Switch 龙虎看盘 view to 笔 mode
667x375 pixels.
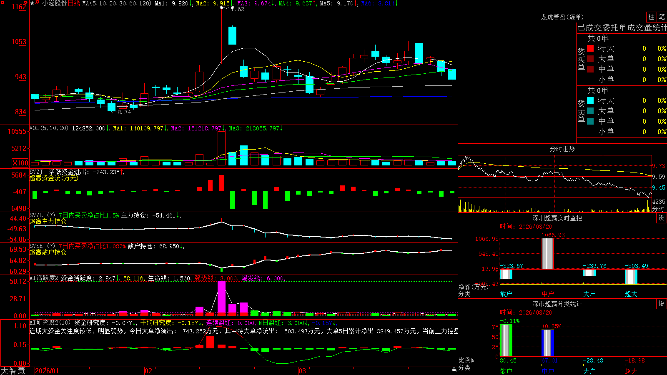coord(662,17)
